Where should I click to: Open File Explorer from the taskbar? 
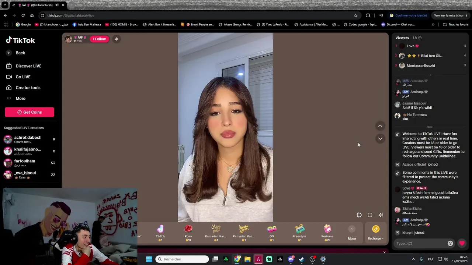click(x=247, y=259)
